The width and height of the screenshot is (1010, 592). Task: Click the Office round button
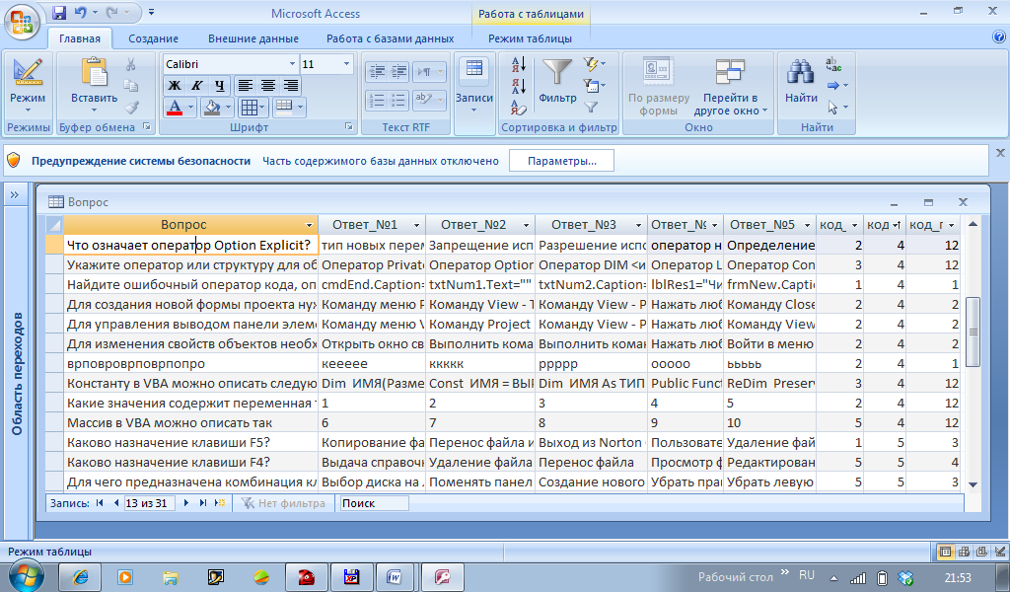pos(22,22)
